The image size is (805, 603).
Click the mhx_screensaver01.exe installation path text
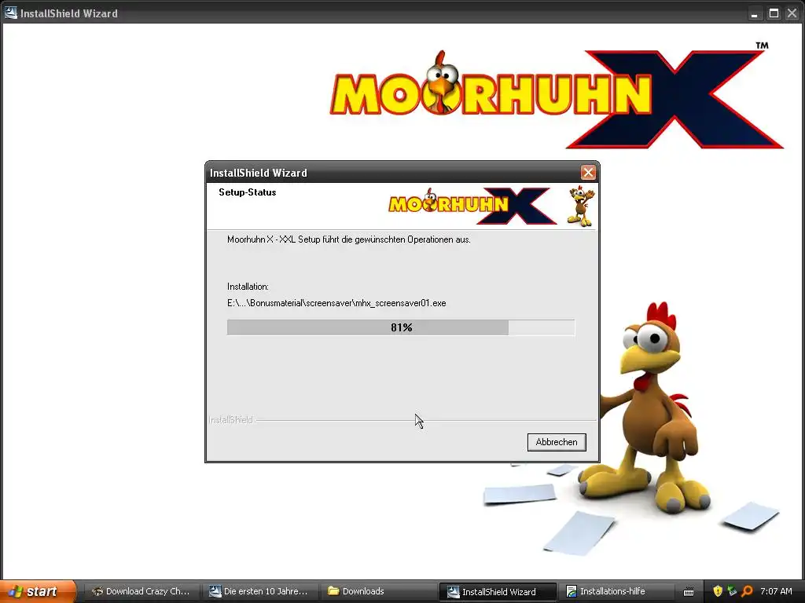[336, 303]
